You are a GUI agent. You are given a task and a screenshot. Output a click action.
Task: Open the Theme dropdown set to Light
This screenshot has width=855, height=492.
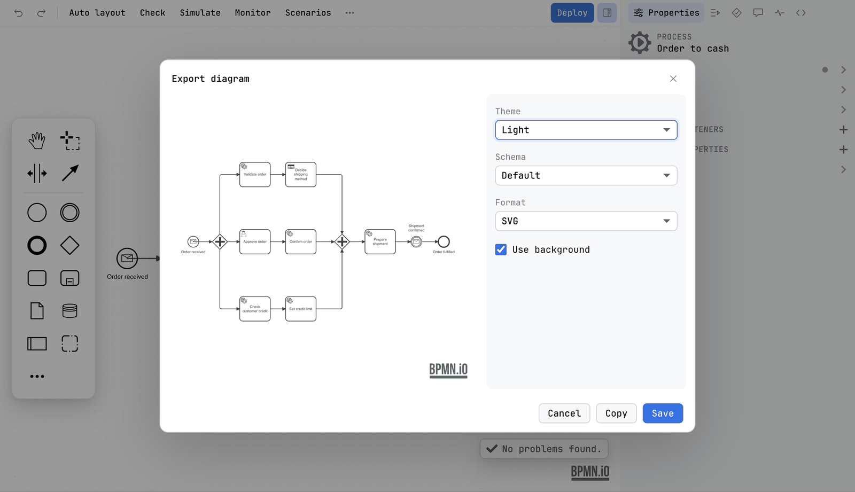click(x=586, y=130)
